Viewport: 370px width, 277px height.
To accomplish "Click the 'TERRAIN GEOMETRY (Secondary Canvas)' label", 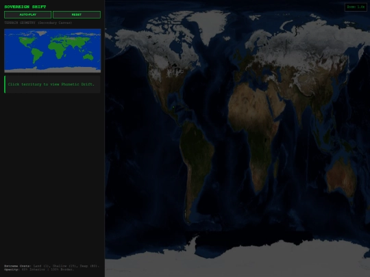I will [x=38, y=23].
